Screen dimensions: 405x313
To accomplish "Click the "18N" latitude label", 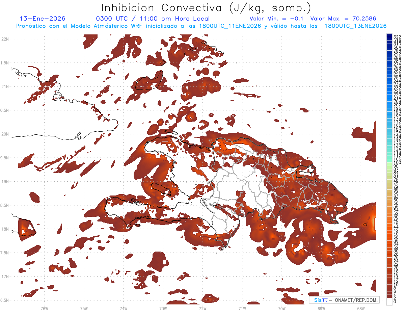I will (5, 229).
